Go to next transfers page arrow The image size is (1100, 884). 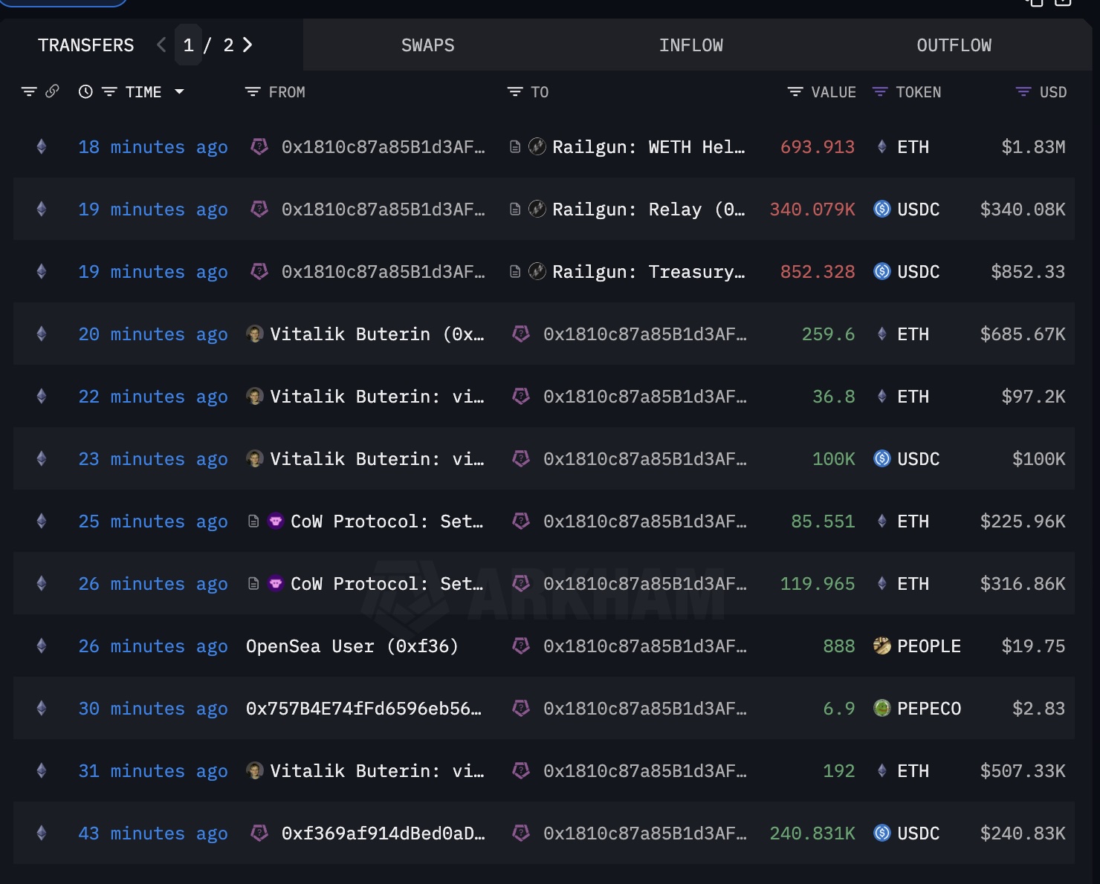point(247,45)
